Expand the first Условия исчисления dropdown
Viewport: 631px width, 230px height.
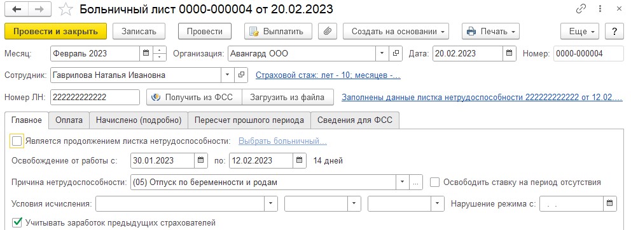click(x=271, y=204)
